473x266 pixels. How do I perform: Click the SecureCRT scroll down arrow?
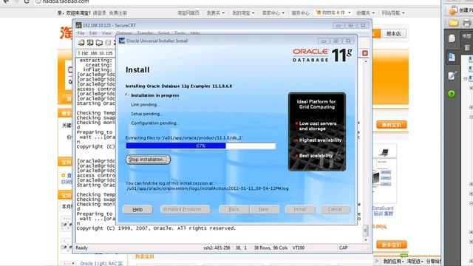click(365, 239)
